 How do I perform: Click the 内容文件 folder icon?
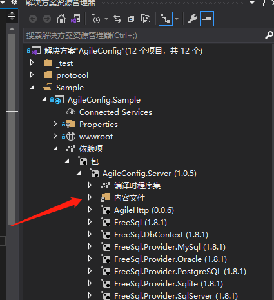(x=106, y=197)
